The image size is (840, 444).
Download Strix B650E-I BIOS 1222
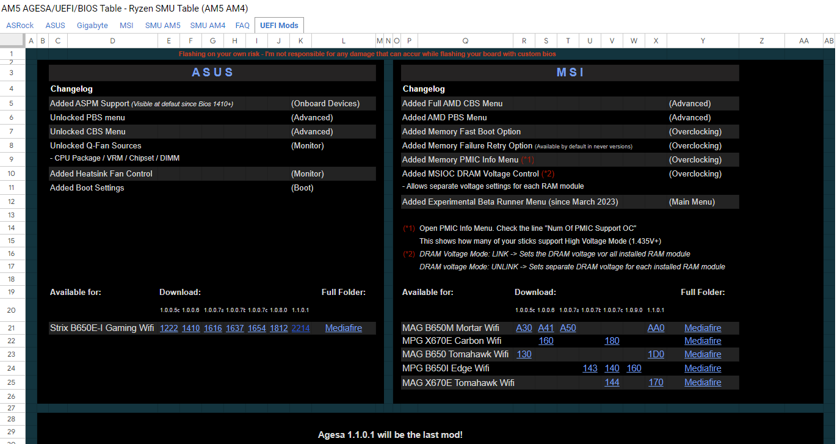tap(168, 328)
